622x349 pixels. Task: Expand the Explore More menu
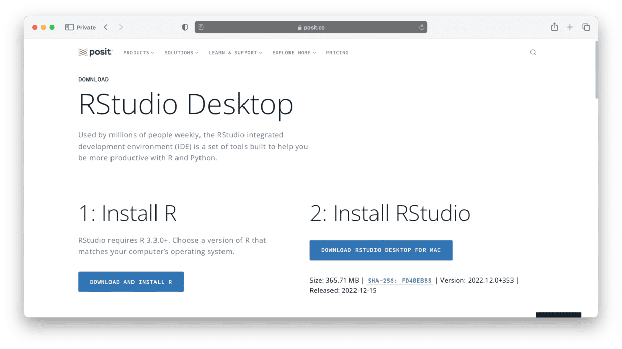[x=294, y=53]
